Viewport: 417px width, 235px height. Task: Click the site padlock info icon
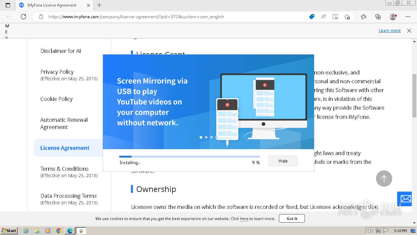pos(41,17)
